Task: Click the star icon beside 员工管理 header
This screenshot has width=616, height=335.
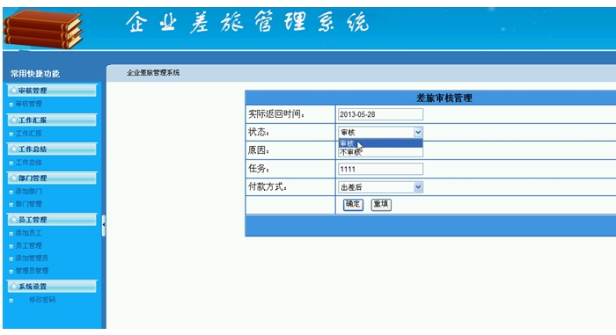Action: 14,220
